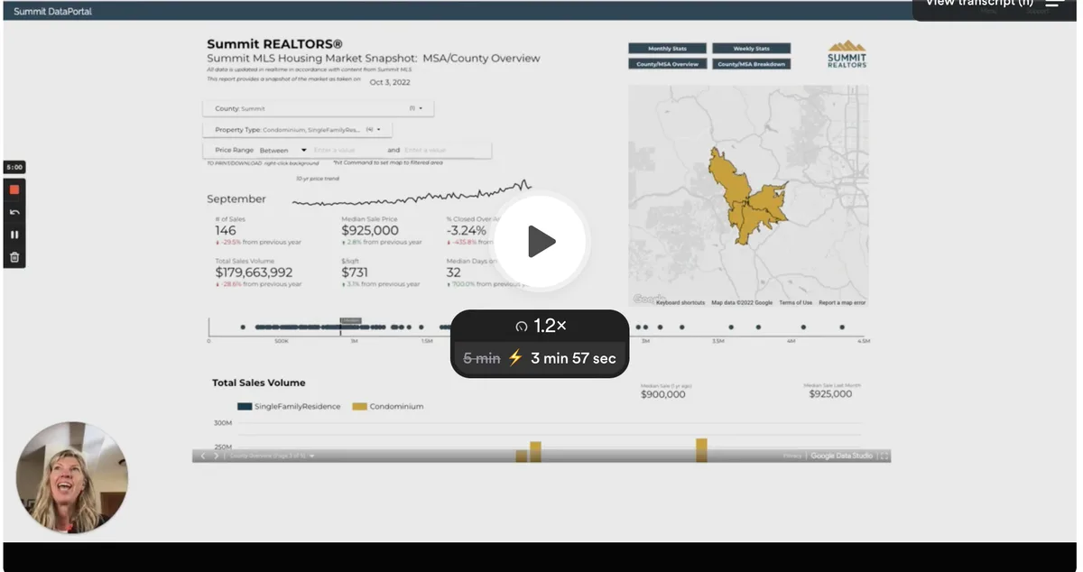Click the $900,000 median sale year-ago value
Screen dimensions: 1083x572
[663, 394]
